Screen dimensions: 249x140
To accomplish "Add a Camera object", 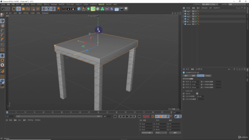I will pyautogui.click(x=121, y=9).
